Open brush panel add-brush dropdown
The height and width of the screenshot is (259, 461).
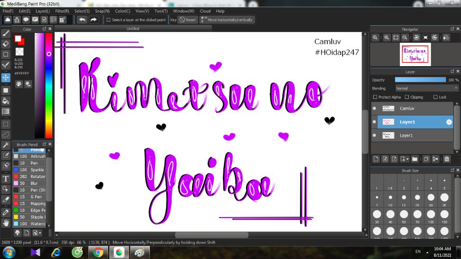click(37, 233)
